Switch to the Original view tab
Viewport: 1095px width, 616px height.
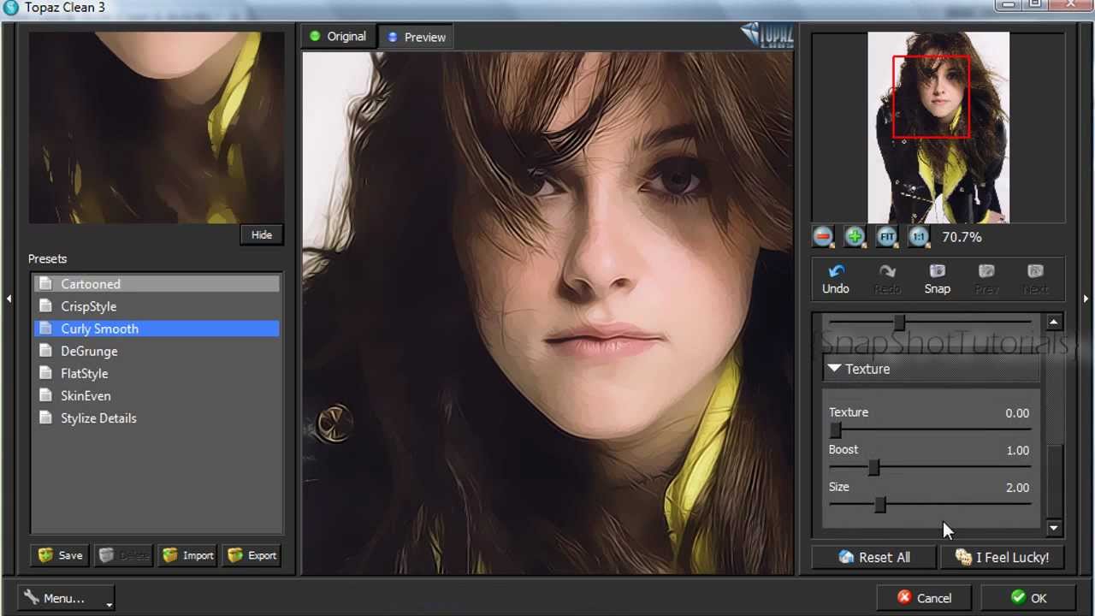coord(337,37)
